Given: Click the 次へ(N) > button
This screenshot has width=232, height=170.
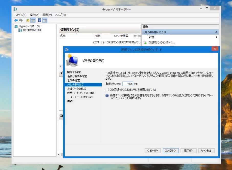Looking at the screenshot, I should click(x=171, y=151).
